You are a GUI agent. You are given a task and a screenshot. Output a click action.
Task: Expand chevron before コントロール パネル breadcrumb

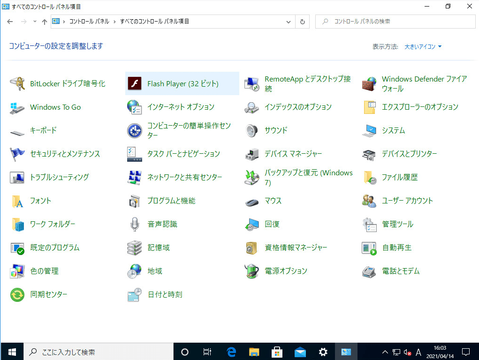pyautogui.click(x=64, y=22)
